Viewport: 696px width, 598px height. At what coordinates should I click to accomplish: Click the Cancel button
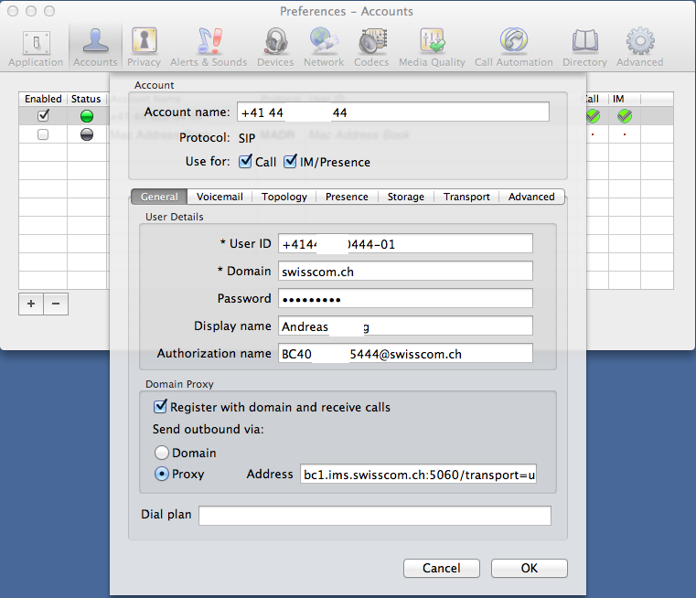tap(442, 568)
